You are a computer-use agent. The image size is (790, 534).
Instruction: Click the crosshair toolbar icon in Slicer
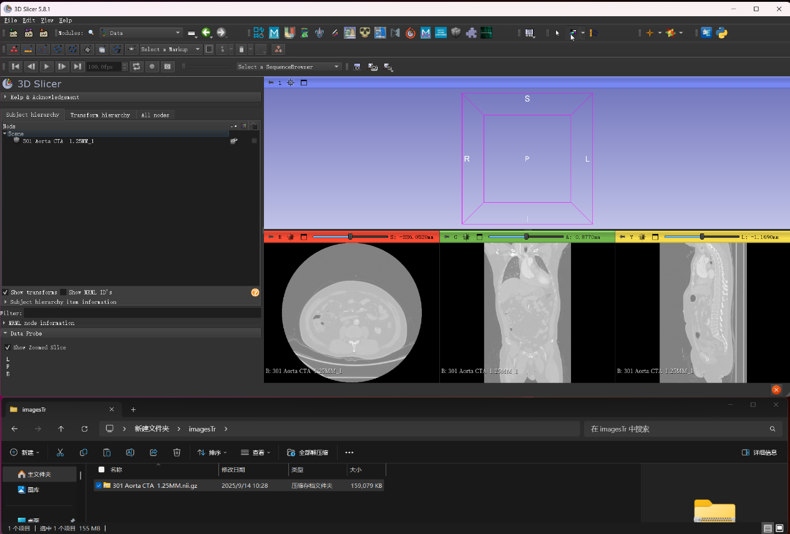[650, 32]
